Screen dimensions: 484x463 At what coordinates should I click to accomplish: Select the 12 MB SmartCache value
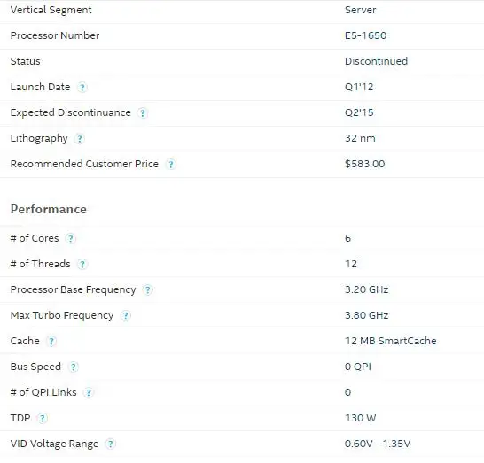390,341
